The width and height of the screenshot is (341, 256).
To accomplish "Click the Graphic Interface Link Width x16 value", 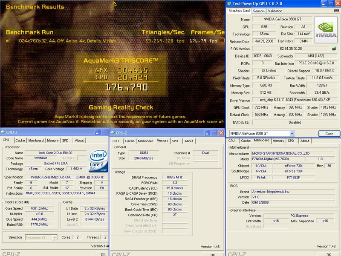I will coord(276,221).
